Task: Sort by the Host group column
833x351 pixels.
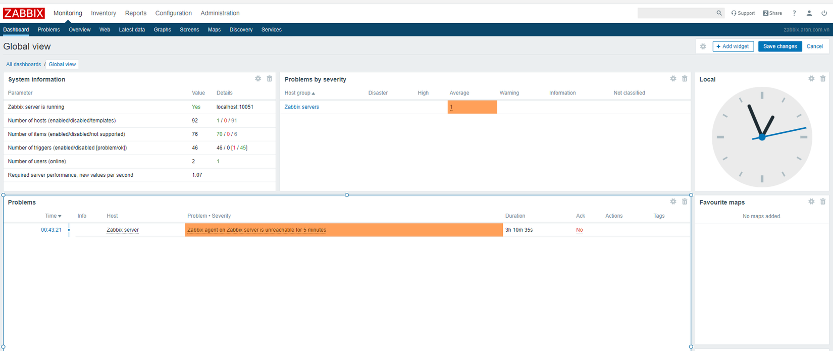Action: [x=299, y=93]
